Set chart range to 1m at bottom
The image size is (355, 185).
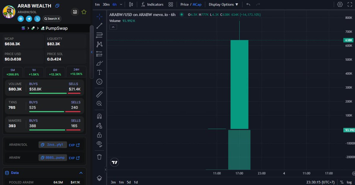pyautogui.click(x=121, y=182)
